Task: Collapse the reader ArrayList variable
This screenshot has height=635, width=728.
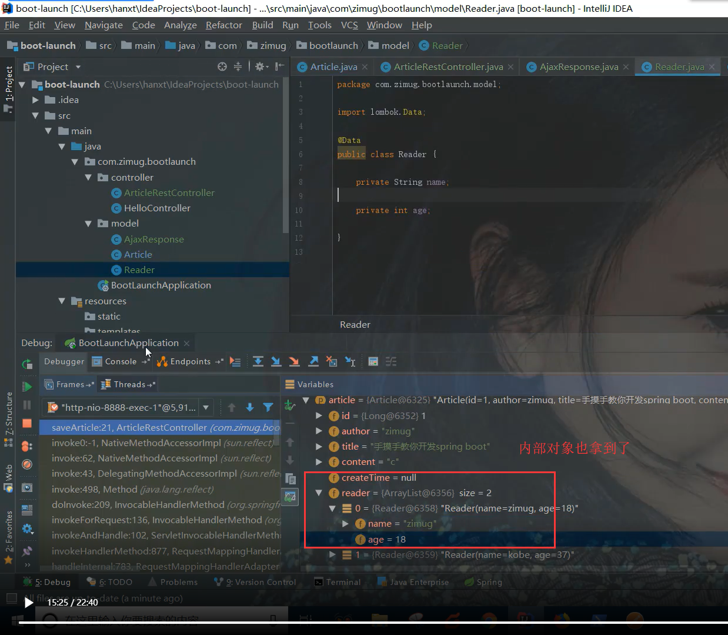Action: click(319, 493)
